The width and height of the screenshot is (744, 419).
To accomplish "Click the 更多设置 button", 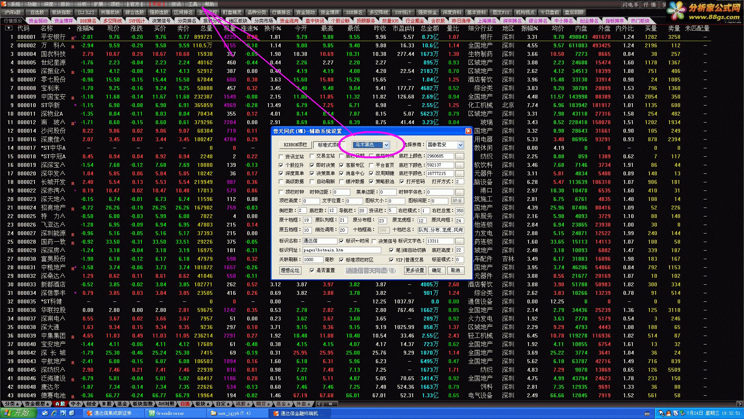I will click(x=415, y=270).
